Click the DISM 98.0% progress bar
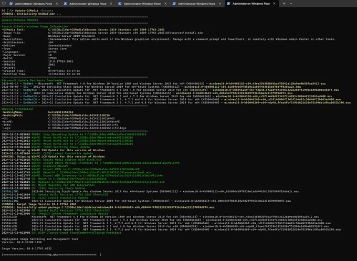This screenshot has width=357, height=261. point(51,255)
